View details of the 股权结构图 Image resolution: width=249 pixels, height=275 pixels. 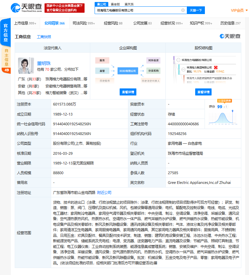pyautogui.click(x=203, y=92)
